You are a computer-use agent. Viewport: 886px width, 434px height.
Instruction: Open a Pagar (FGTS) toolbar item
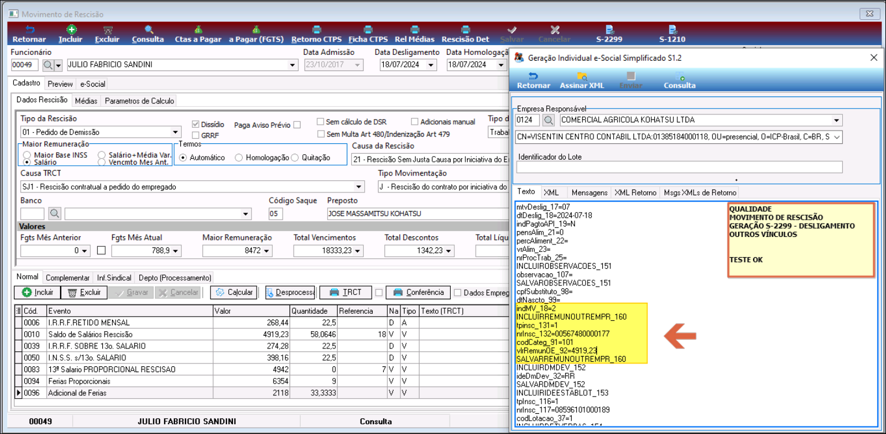tap(256, 34)
